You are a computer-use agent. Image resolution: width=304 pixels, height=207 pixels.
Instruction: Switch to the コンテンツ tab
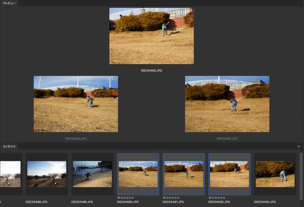[9, 146]
